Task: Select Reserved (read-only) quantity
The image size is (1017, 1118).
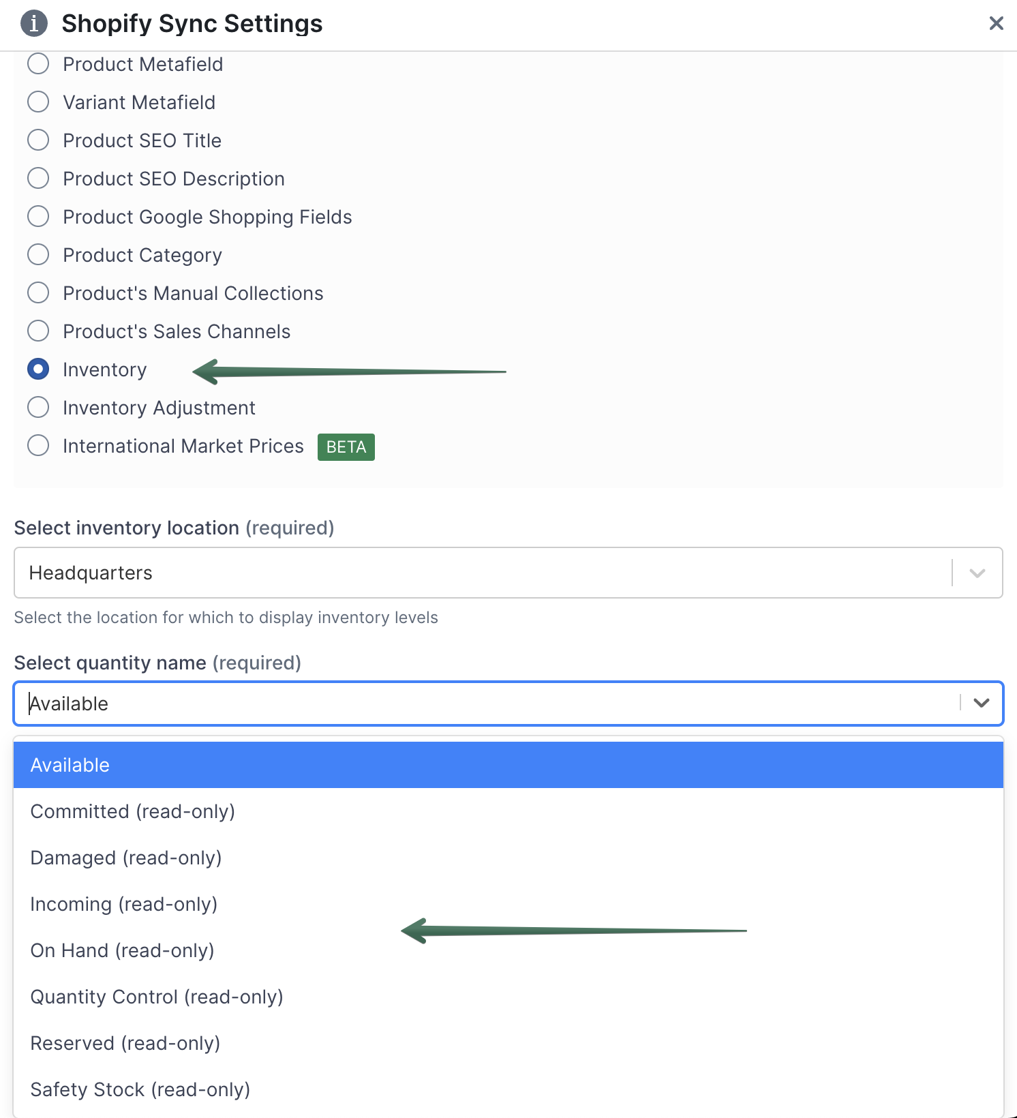Action: click(125, 1043)
